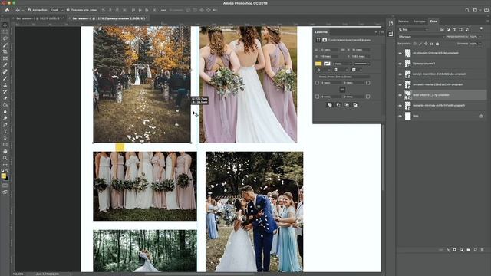Open the layer blend mode dropdown
The image size is (491, 276).
point(421,37)
